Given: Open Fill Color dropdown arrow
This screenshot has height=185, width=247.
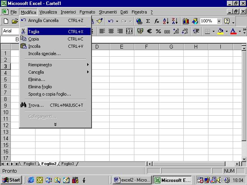Looking at the screenshot, I should 227,31.
